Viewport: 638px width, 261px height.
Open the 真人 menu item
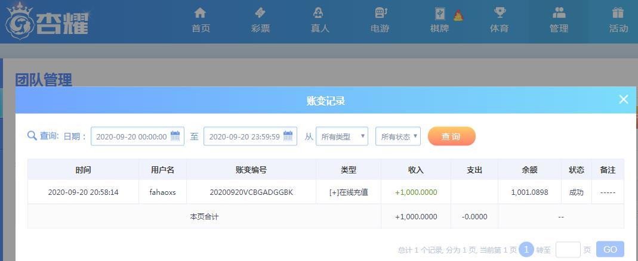coord(320,29)
